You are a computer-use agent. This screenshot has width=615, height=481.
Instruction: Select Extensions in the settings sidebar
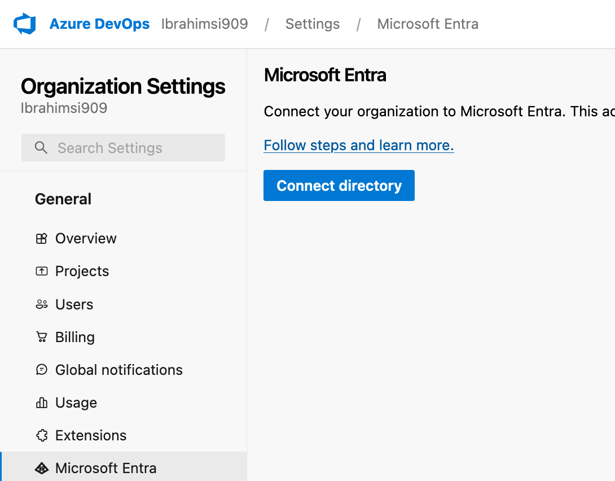coord(90,435)
